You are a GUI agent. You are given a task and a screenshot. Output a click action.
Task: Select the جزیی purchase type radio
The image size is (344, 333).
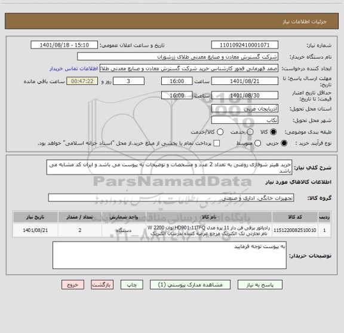[x=284, y=143]
